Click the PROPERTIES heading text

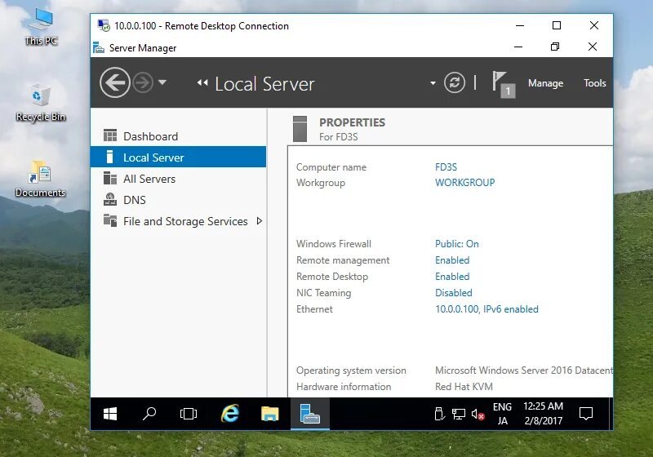(x=352, y=122)
